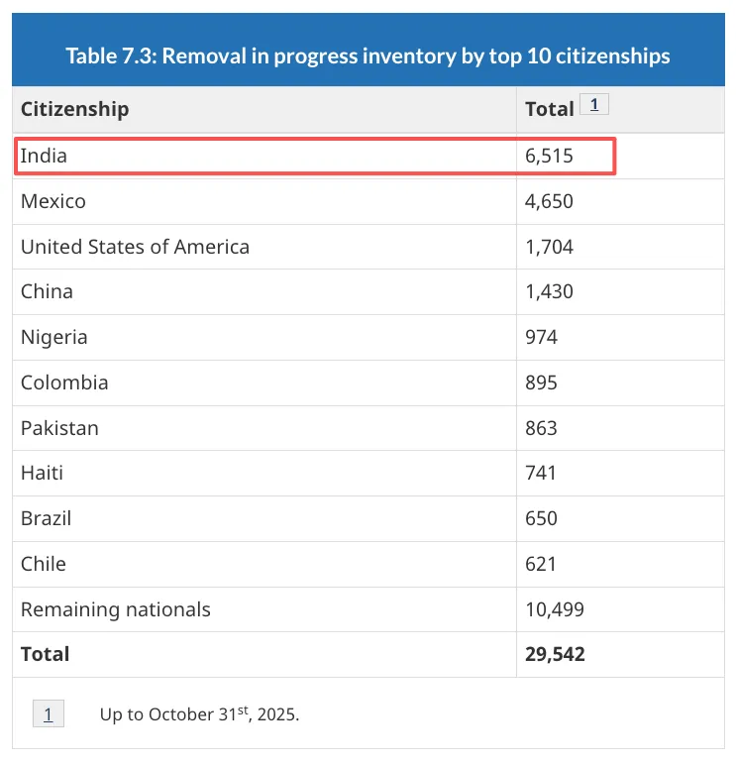Select the India row cell
736x764 pixels.
(x=45, y=157)
